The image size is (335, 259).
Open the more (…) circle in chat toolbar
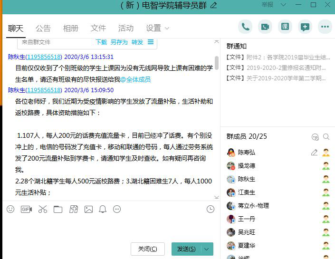[117, 209]
